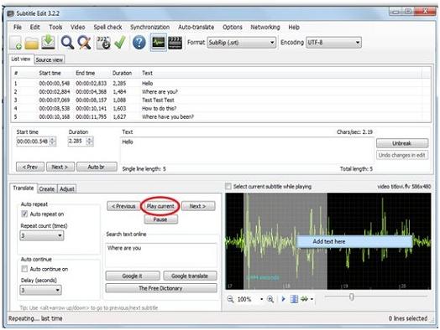
Task: Click the waveform position slider thumb
Action: click(x=352, y=296)
